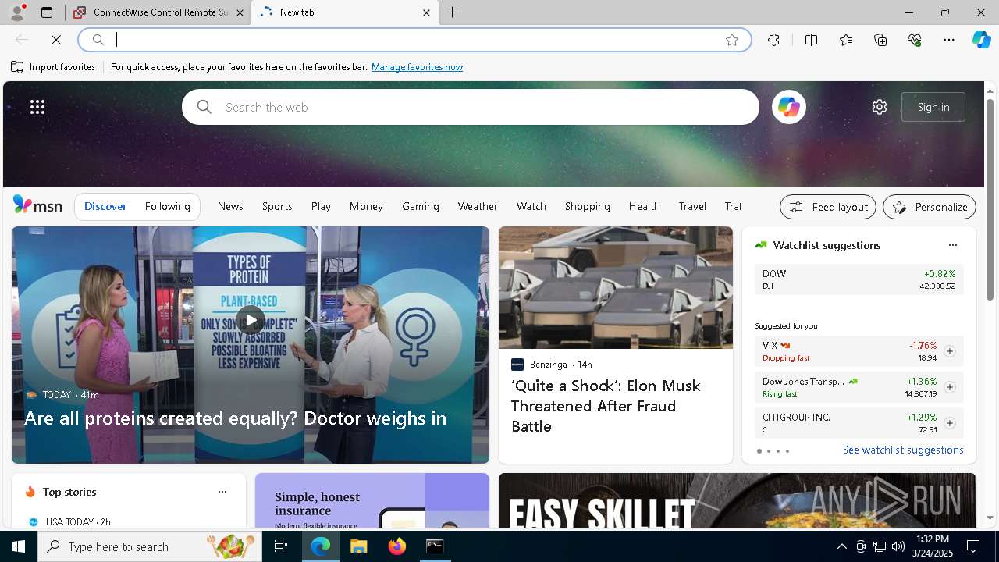Screen dimensions: 999x562
Task: Add VIX to watchlist
Action: point(949,351)
